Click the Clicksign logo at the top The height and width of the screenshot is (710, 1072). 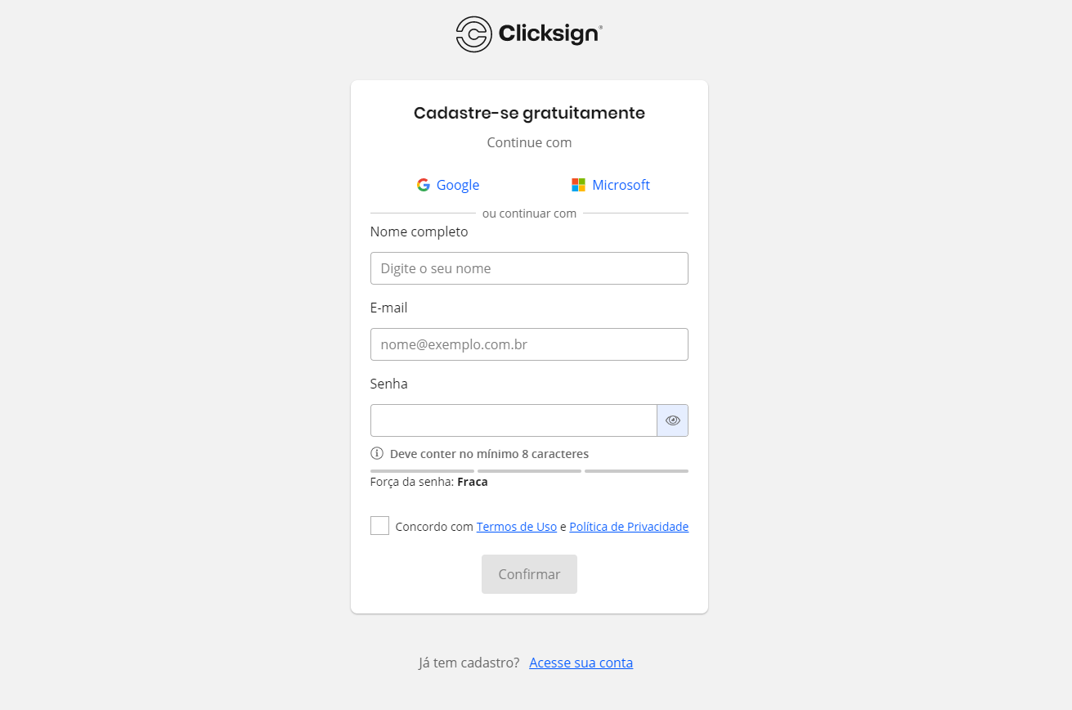[528, 34]
